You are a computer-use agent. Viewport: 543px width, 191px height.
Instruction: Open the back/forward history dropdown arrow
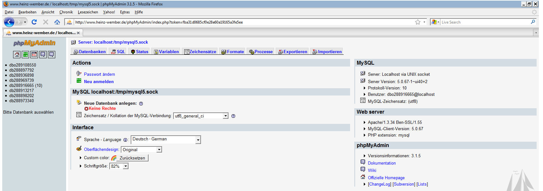tap(25, 22)
